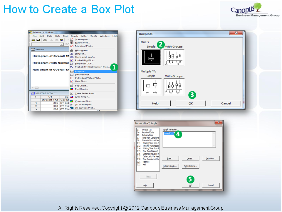Click the Contour Plot icon in Graph menu
Viewport: 282px width, 212px height.
[72, 101]
